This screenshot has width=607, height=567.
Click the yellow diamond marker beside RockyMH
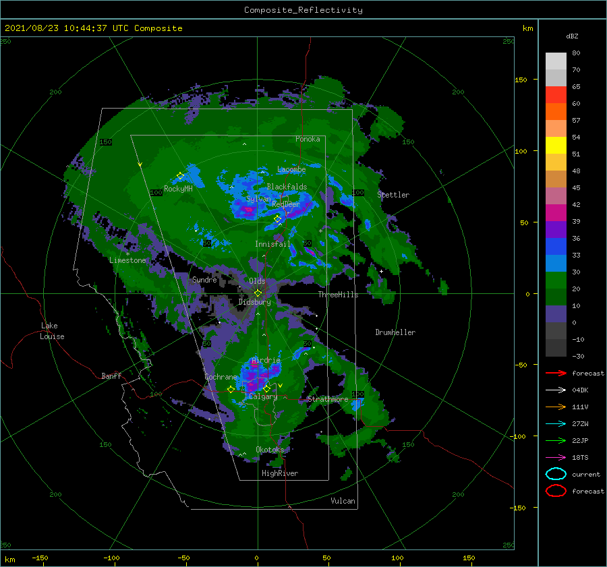coord(180,176)
